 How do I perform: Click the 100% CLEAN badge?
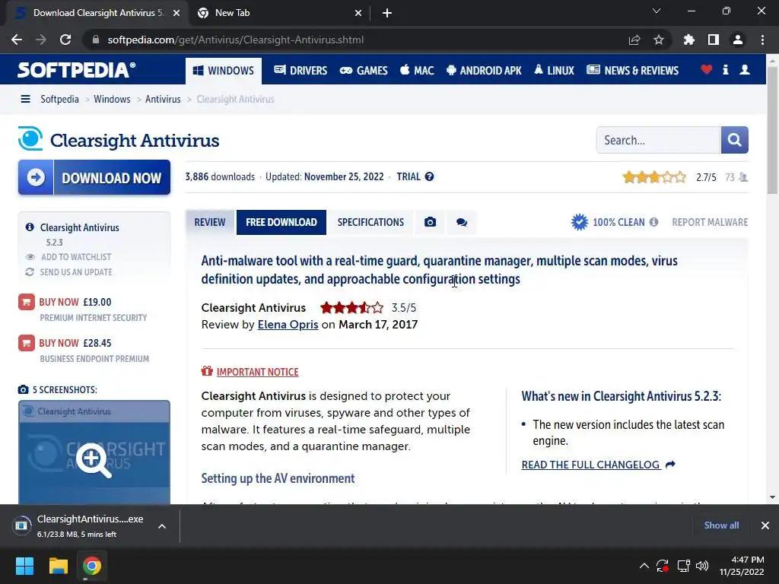[608, 222]
